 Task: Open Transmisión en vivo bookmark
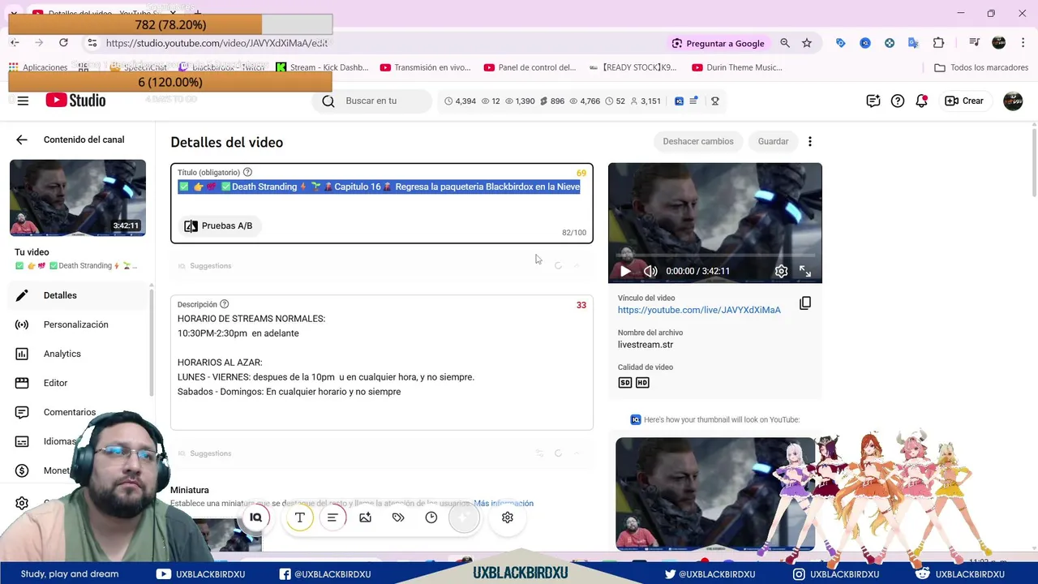click(426, 67)
